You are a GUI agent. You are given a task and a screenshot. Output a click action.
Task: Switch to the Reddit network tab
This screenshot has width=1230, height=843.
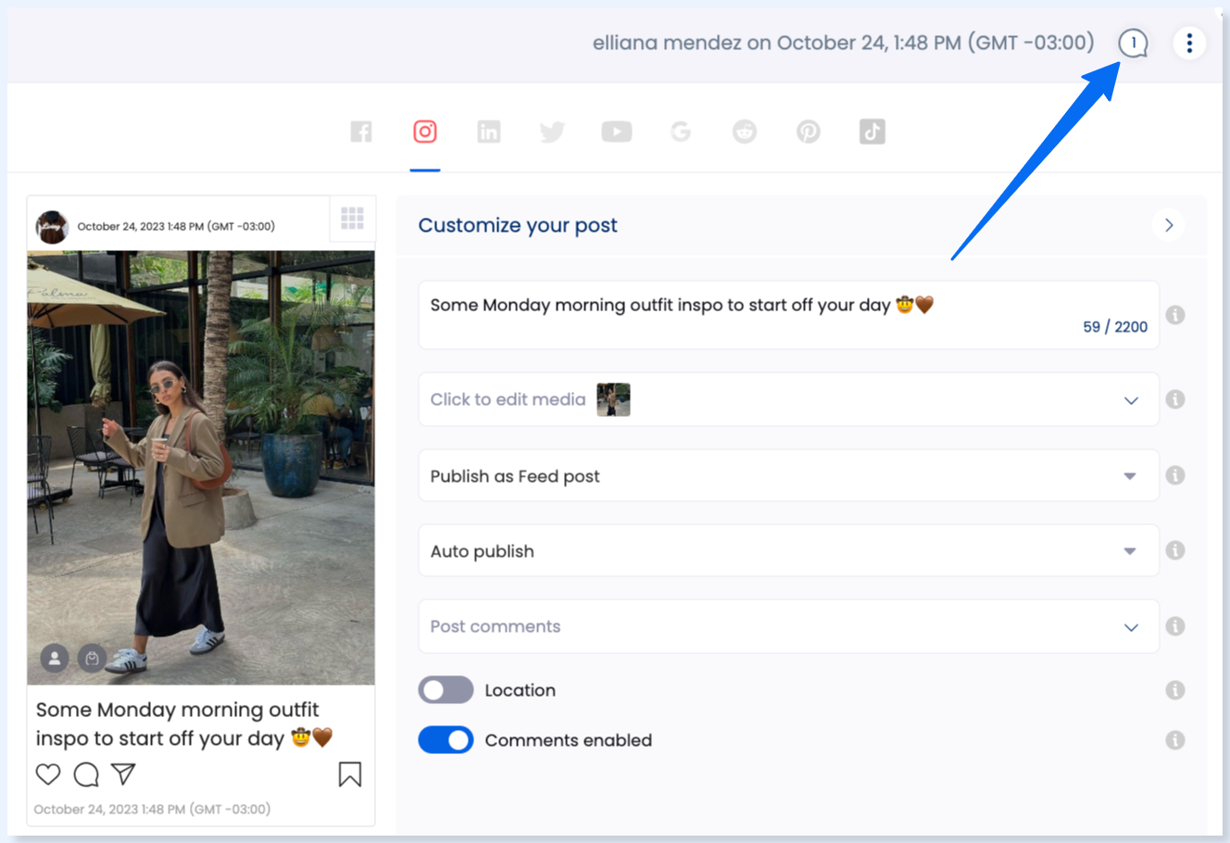pos(745,132)
